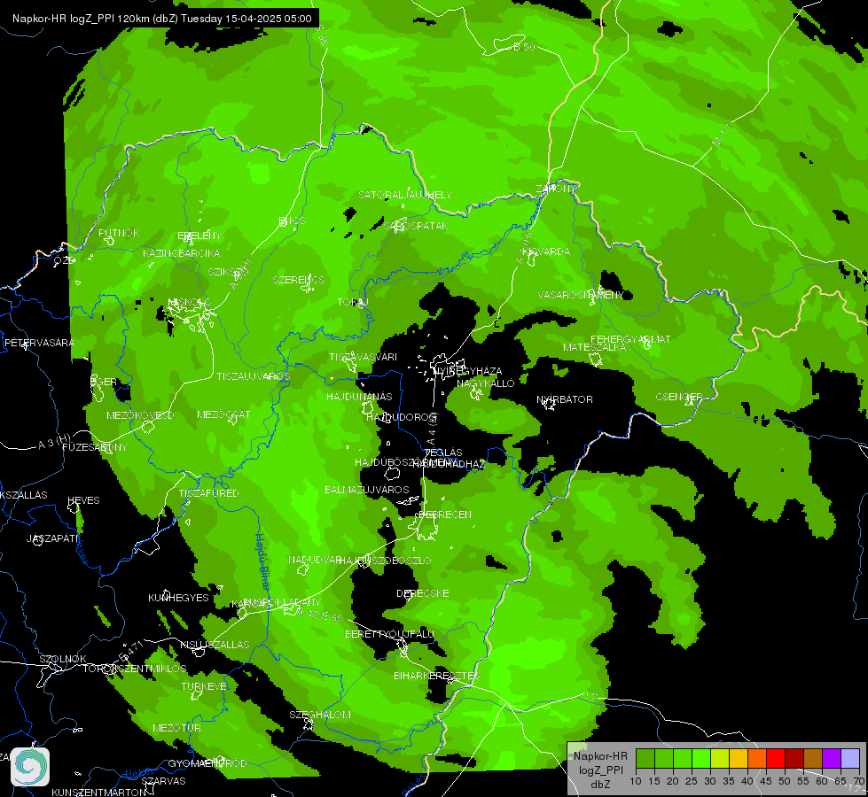Click the EGER city label
The image size is (868, 797).
tap(104, 382)
